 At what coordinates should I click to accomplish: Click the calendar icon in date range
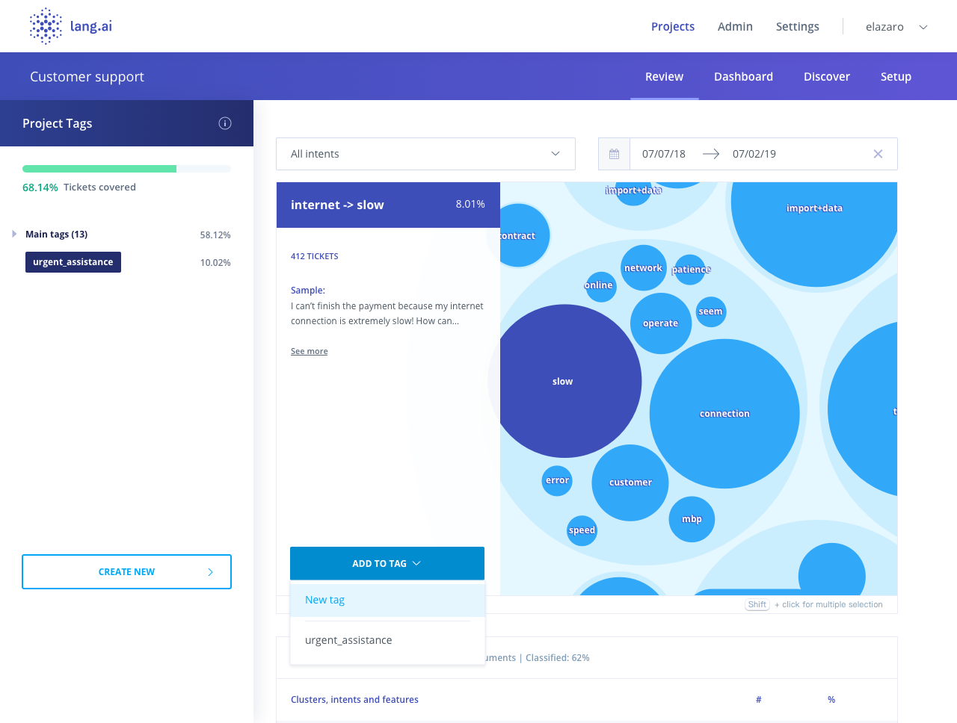[x=615, y=154]
